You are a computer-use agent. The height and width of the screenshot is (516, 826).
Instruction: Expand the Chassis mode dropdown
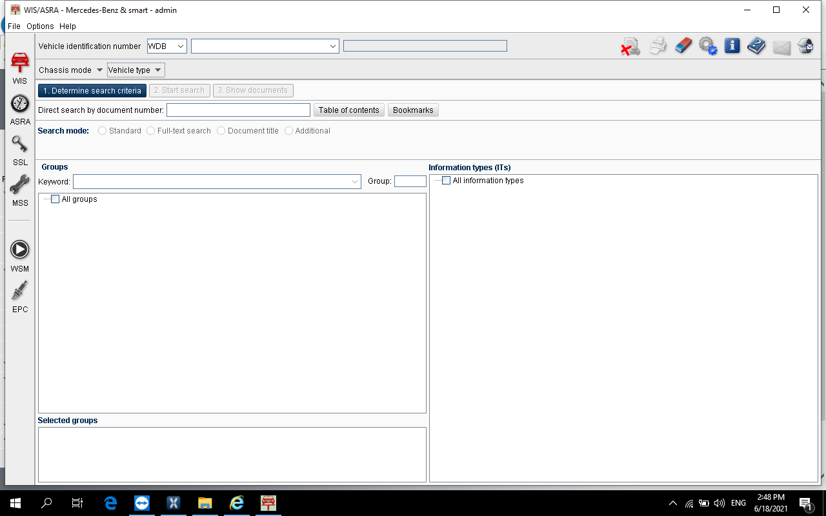pos(70,70)
